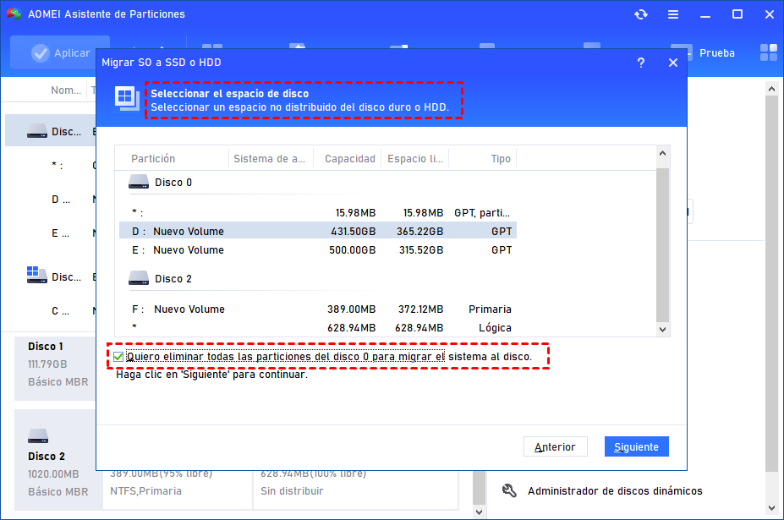Click the Aplicar button in toolbar
The height and width of the screenshot is (520, 784).
pos(60,52)
